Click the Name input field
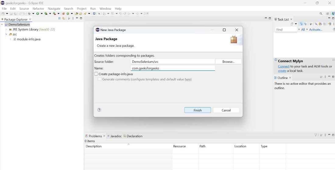The image size is (335, 170). (173, 68)
